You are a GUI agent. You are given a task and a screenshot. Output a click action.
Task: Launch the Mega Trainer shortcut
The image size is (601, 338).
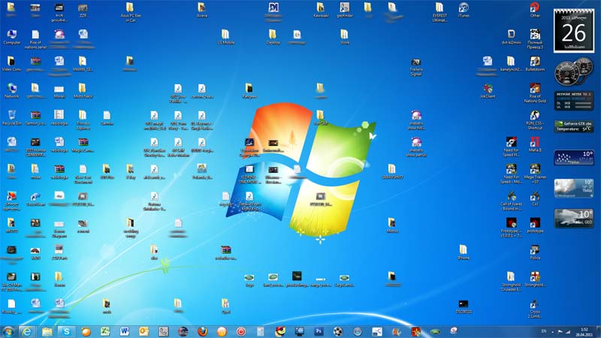coord(535,174)
